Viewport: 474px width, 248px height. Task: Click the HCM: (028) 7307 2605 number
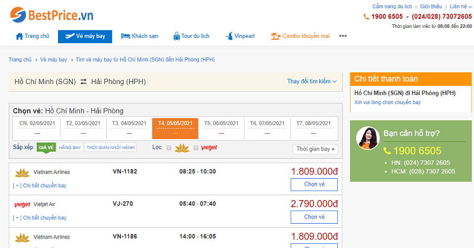pyautogui.click(x=423, y=171)
